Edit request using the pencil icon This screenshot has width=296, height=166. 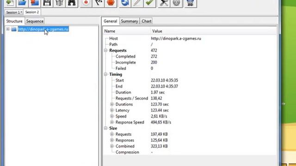point(137,3)
